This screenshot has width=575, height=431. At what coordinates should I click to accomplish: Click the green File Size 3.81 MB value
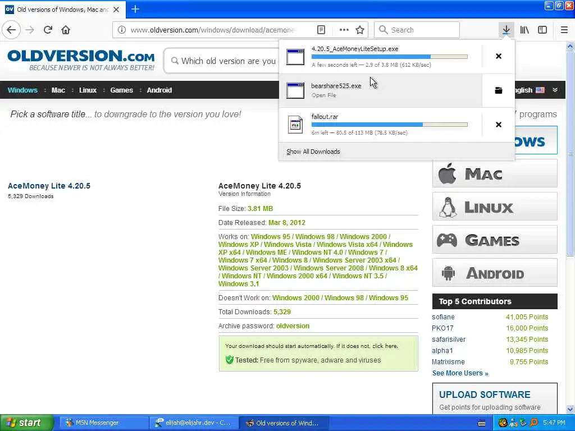pyautogui.click(x=260, y=209)
